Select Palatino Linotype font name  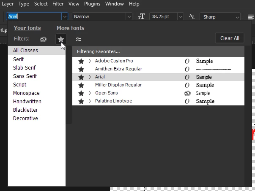click(x=113, y=101)
